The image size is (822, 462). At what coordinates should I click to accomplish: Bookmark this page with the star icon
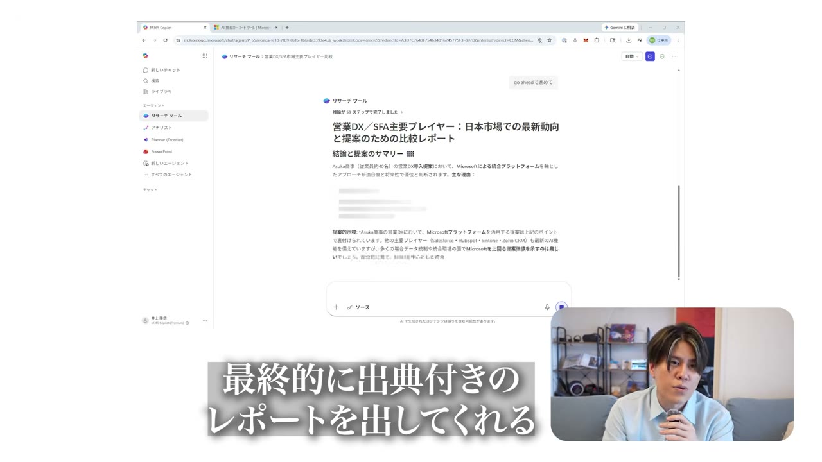tap(549, 40)
